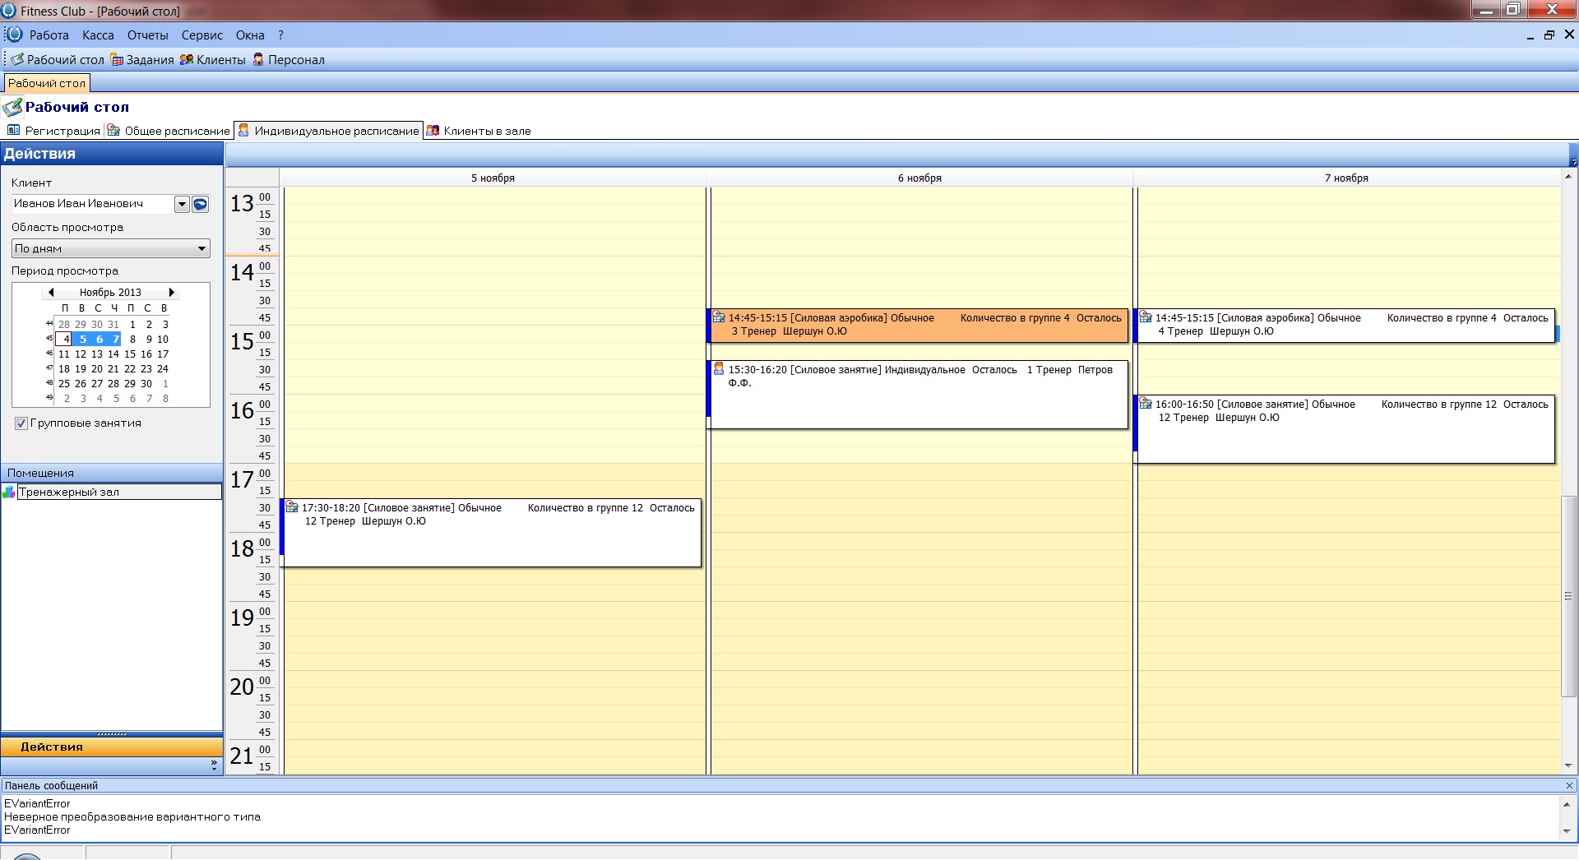1579x860 pixels.
Task: Click the schedule vertical scrollbar thumb
Action: click(1568, 596)
